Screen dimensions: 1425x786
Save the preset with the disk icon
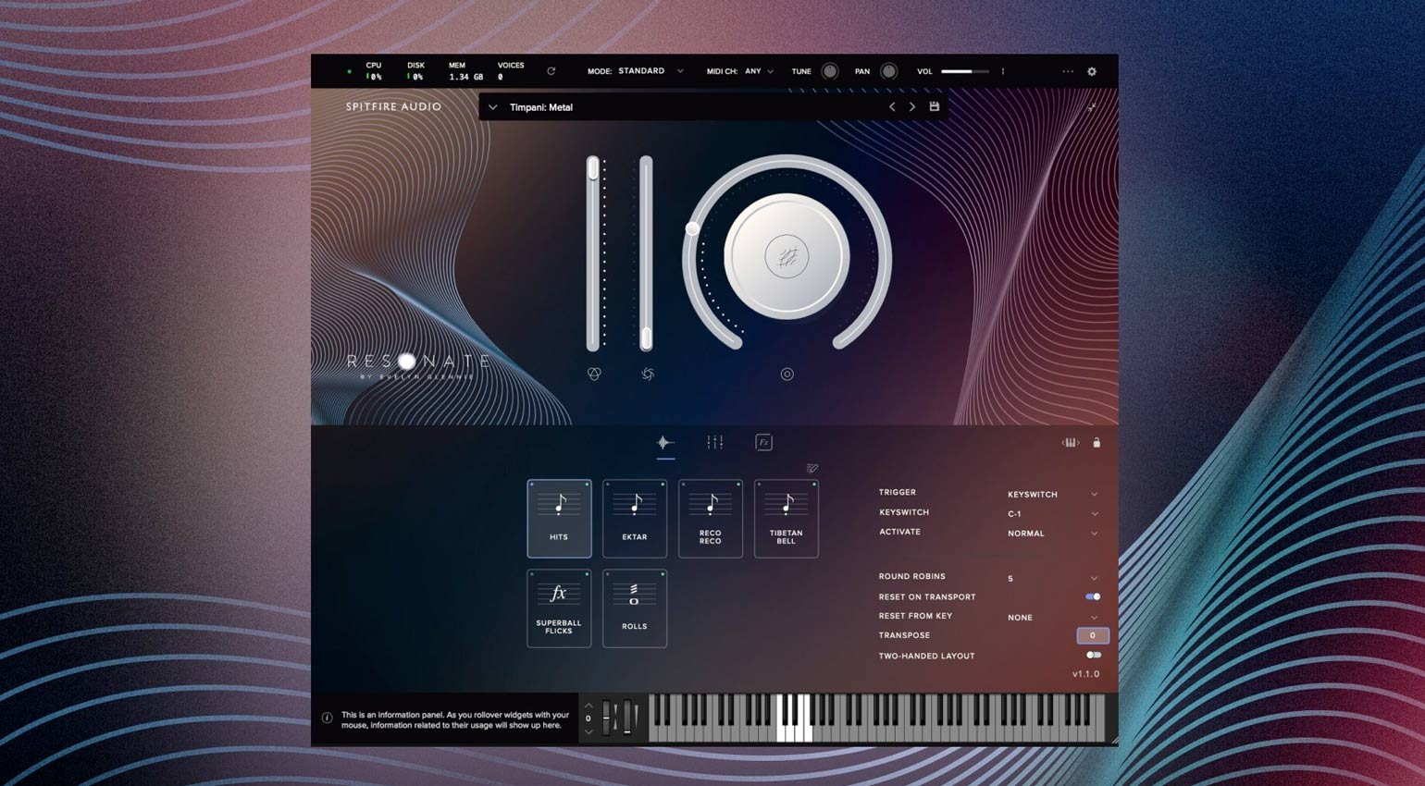click(x=935, y=107)
